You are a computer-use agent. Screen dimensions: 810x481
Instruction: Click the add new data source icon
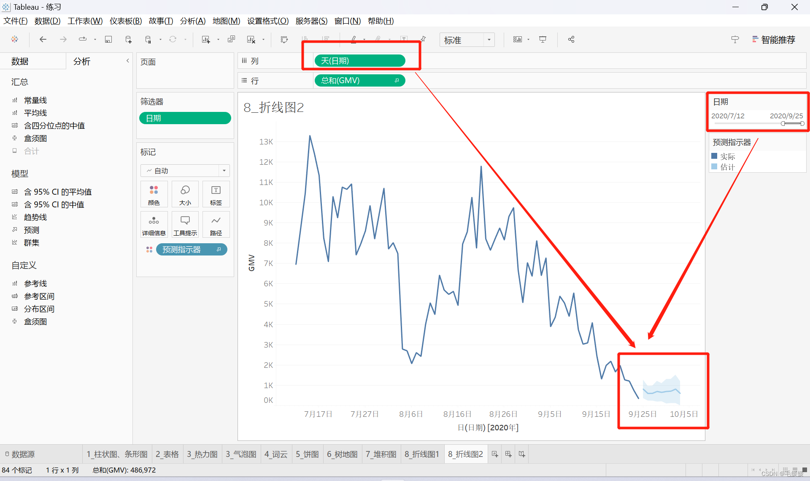pos(129,39)
